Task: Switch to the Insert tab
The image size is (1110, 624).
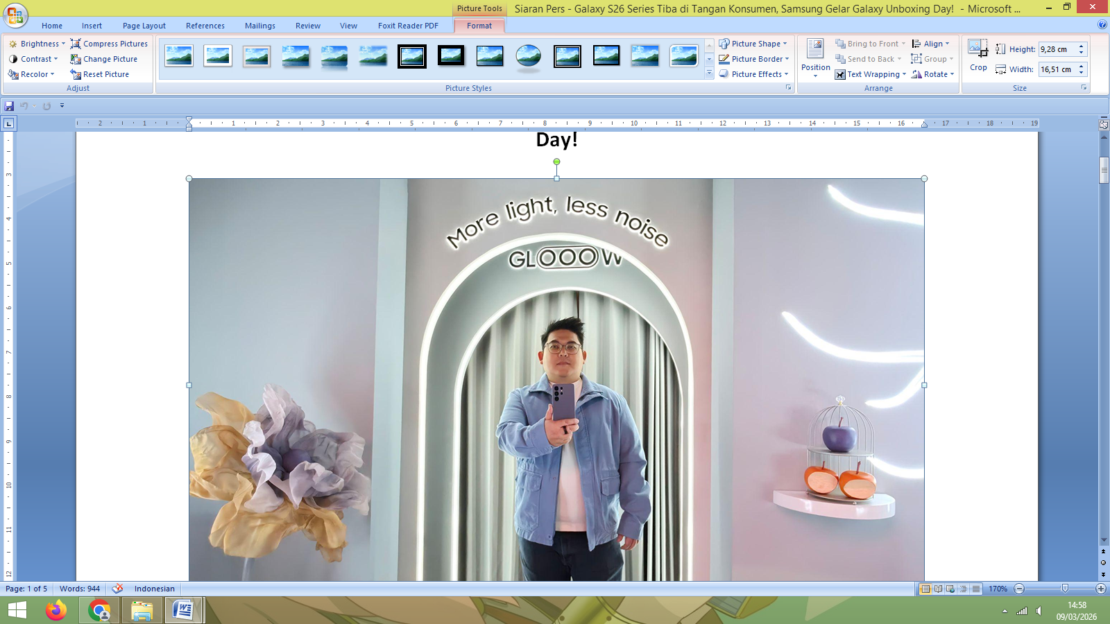Action: click(x=92, y=26)
